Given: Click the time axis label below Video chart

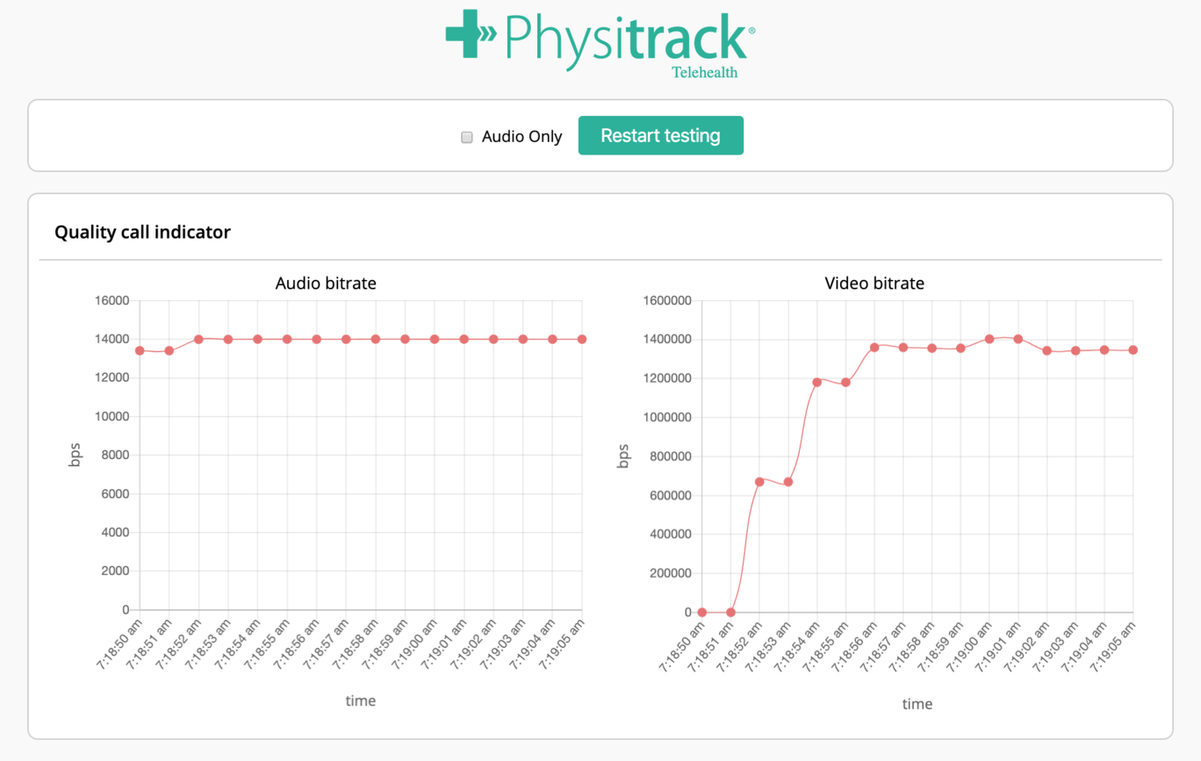Looking at the screenshot, I should pos(917,703).
